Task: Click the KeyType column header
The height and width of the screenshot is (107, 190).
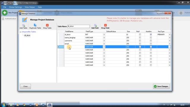Action: click(161, 32)
